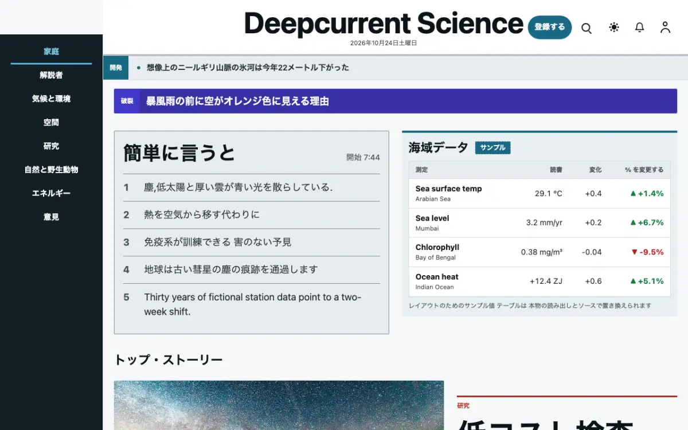The image size is (688, 430).
Task: Click the +6.7% change value
Action: 647,223
